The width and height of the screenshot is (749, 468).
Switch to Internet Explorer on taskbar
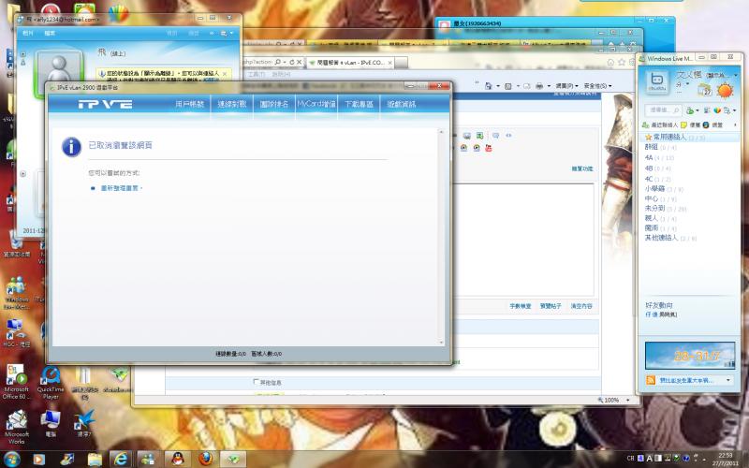tap(121, 460)
